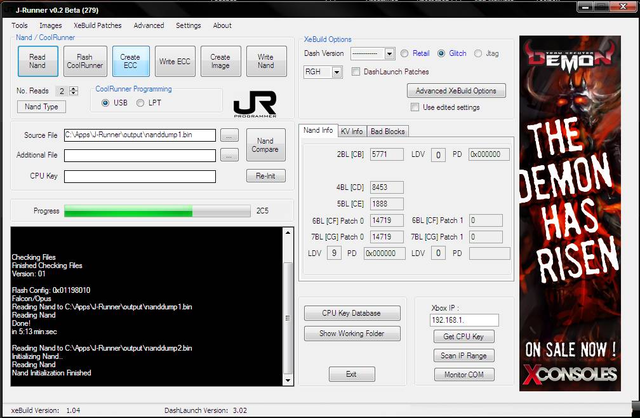Switch to the Nand Info tab
The width and height of the screenshot is (640, 418).
click(x=318, y=130)
